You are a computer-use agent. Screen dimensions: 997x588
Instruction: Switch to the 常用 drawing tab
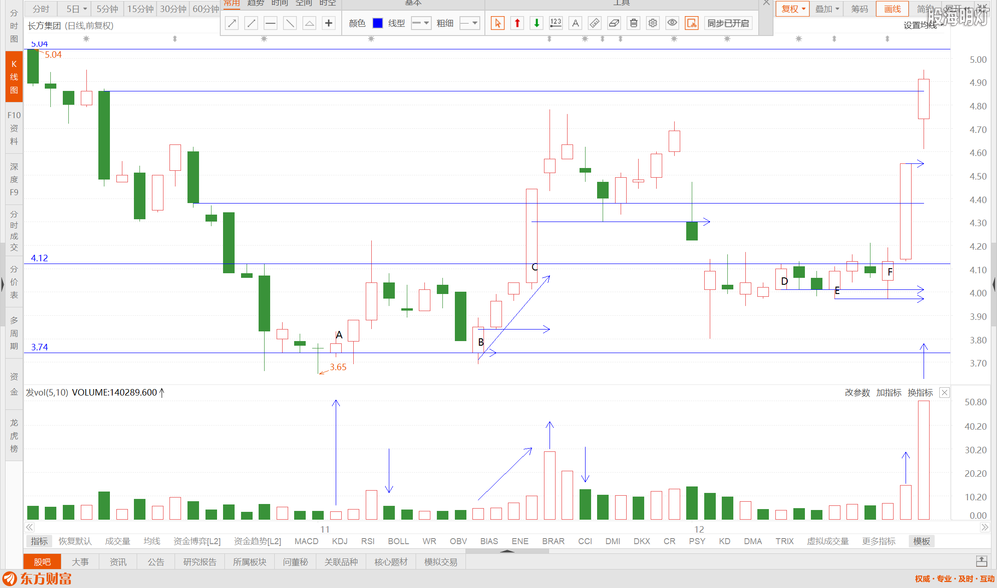pyautogui.click(x=232, y=3)
